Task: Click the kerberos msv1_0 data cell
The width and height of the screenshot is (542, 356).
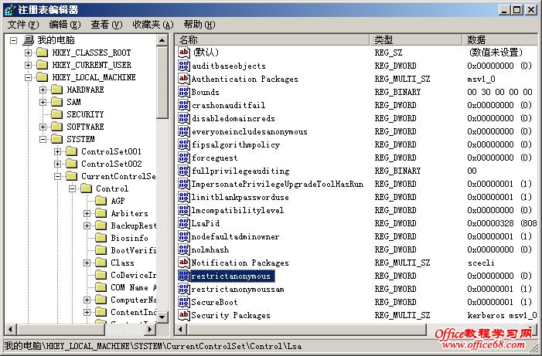Action: pyautogui.click(x=502, y=315)
